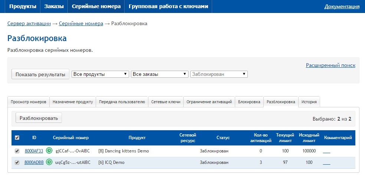
Task: Uncheck the checkbox for row 8000AF33
Action: coord(17,151)
